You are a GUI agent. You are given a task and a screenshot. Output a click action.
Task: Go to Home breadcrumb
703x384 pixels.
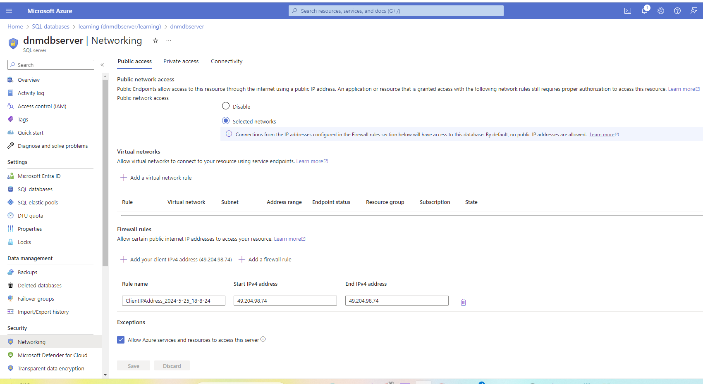[15, 26]
